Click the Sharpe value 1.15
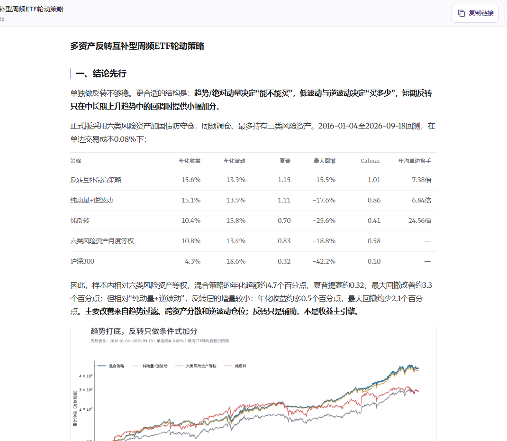The width and height of the screenshot is (507, 441). (x=284, y=180)
